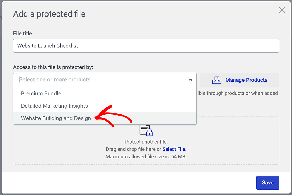Click Access to this file is protected by label
The height and width of the screenshot is (195, 292).
(x=53, y=67)
